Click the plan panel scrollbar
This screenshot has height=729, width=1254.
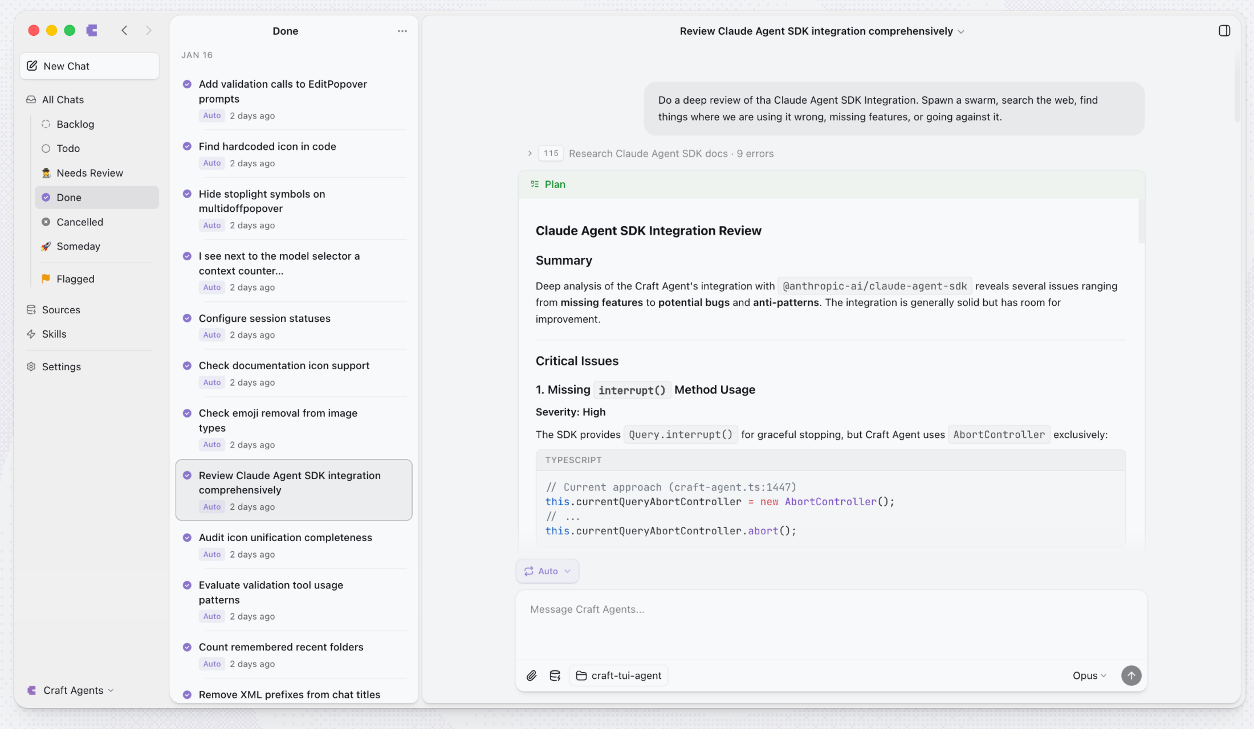pos(1141,222)
